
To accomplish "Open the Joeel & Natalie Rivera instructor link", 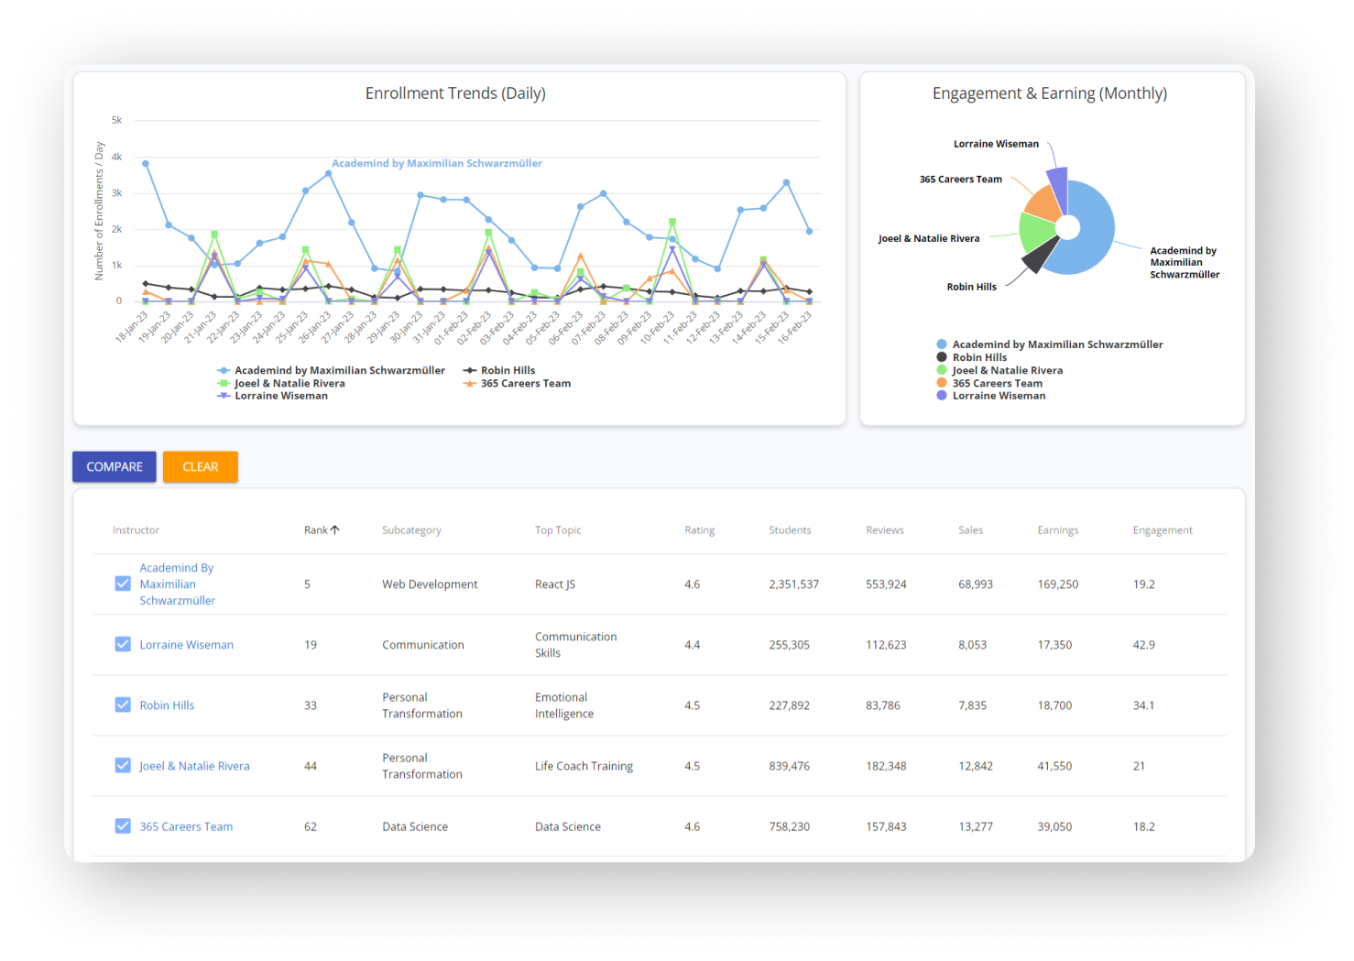I will point(194,766).
